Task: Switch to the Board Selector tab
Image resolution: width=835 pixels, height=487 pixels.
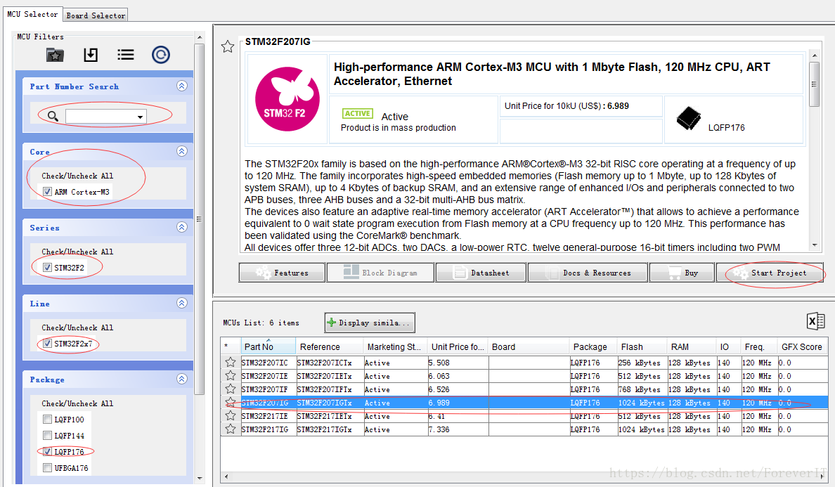Action: (96, 15)
